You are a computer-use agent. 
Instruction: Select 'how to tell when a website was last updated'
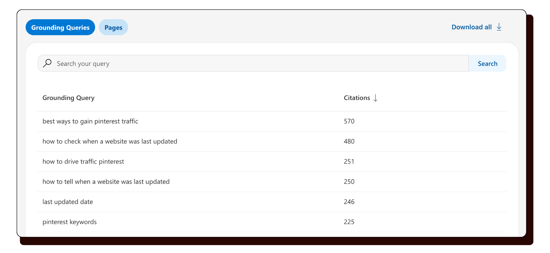point(106,182)
